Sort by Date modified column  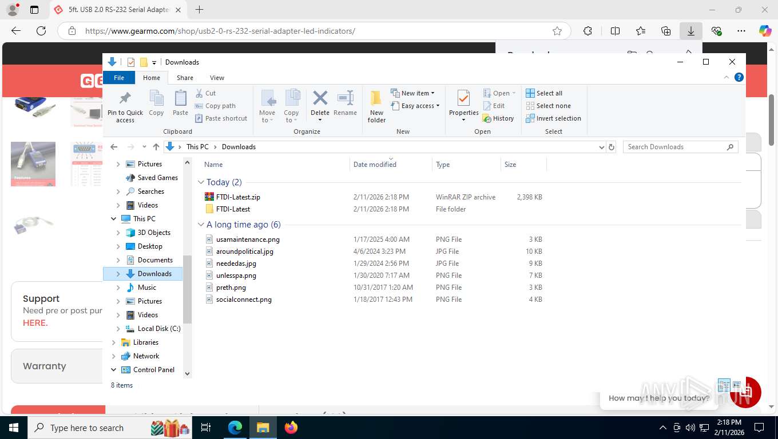click(375, 165)
